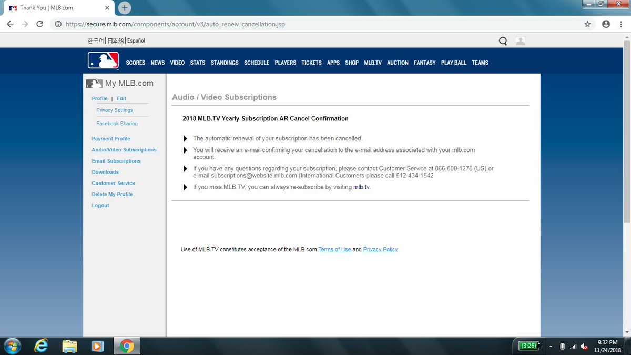
Task: Open the Terms of Use link
Action: pyautogui.click(x=334, y=250)
